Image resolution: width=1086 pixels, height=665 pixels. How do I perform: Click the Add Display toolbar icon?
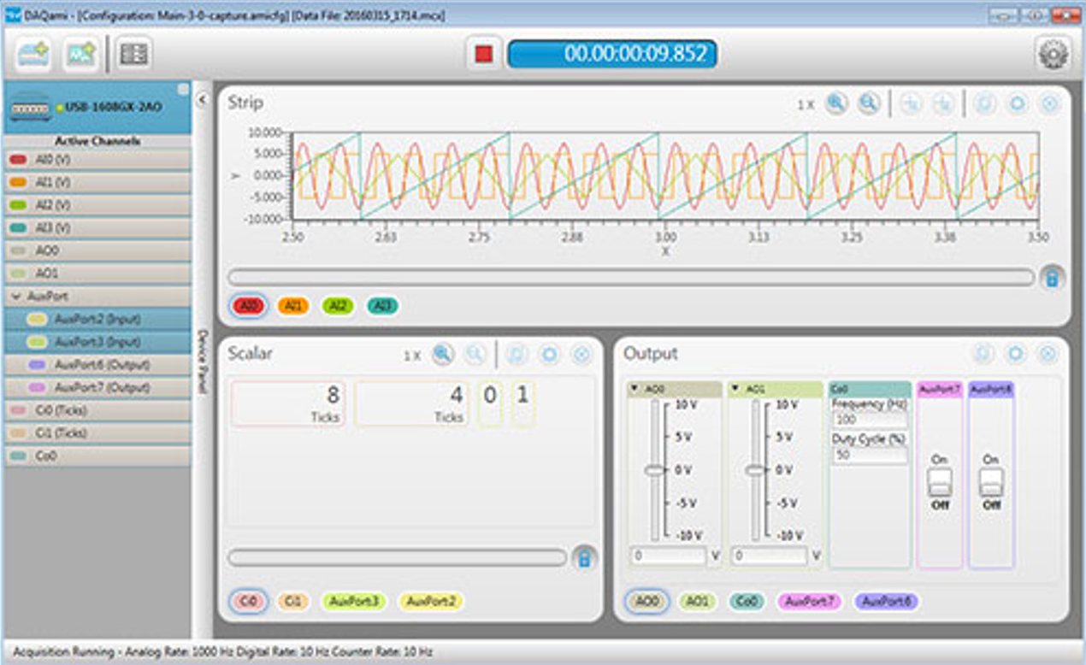[82, 55]
